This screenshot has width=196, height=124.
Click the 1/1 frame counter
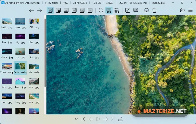coord(77,119)
